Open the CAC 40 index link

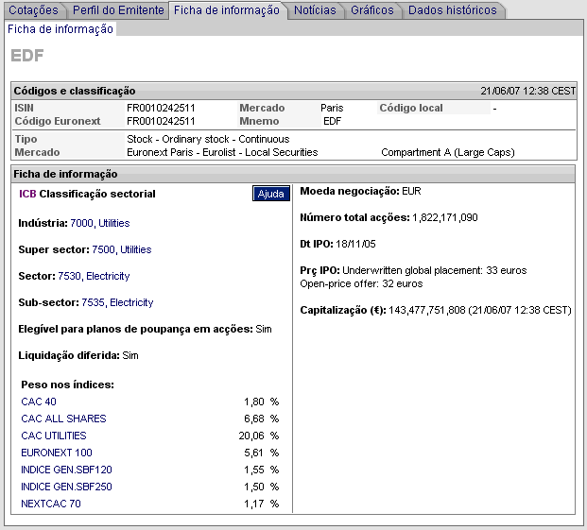(39, 402)
